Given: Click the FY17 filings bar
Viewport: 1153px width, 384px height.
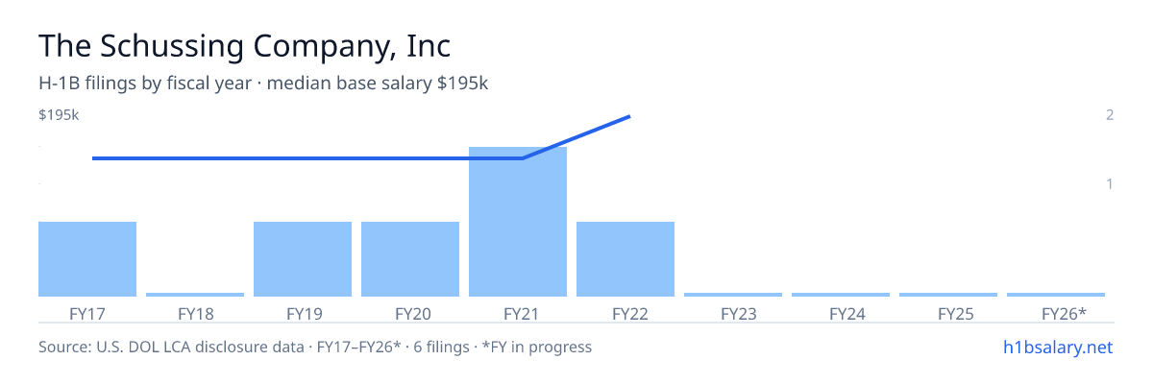Looking at the screenshot, I should coord(87,259).
